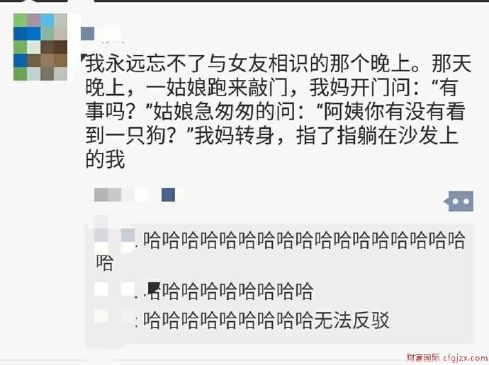Tap the dark corner mark before "我永远"
The width and height of the screenshot is (489, 365).
[x=83, y=57]
